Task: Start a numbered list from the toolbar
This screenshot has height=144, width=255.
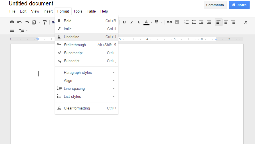Action: [187, 22]
